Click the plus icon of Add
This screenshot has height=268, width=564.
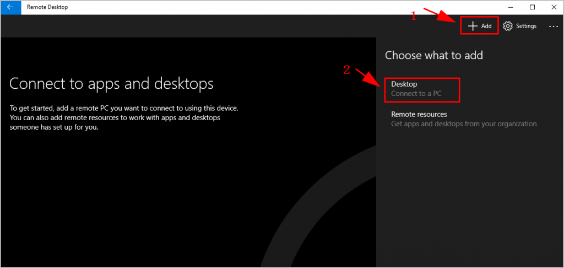(x=472, y=26)
